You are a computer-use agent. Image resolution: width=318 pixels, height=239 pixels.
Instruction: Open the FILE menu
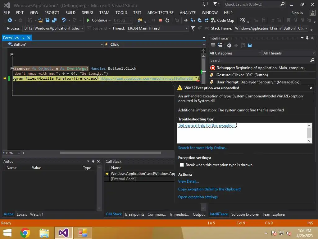point(7,12)
